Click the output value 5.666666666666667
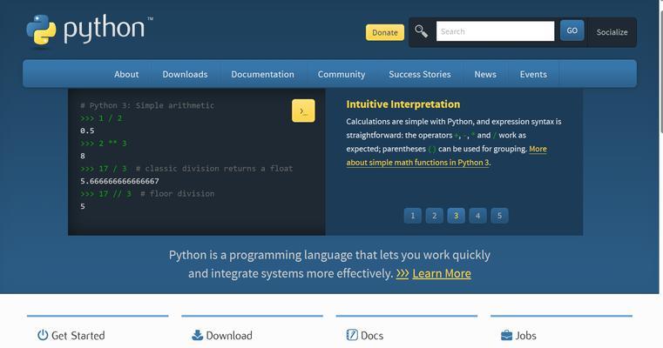663x348 pixels. tap(119, 181)
